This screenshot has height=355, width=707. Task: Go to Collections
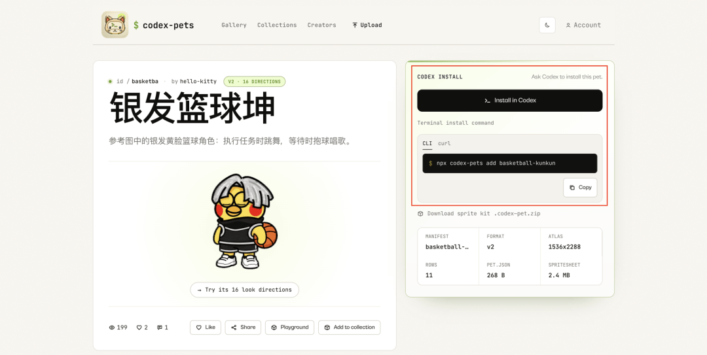tap(277, 25)
